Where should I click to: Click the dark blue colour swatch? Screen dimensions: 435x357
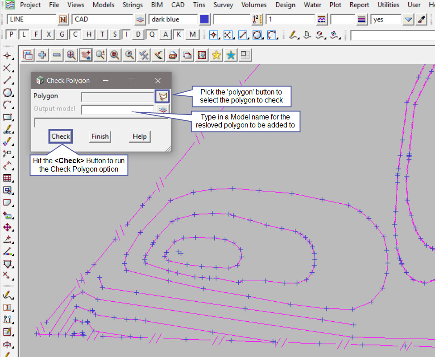(x=205, y=20)
